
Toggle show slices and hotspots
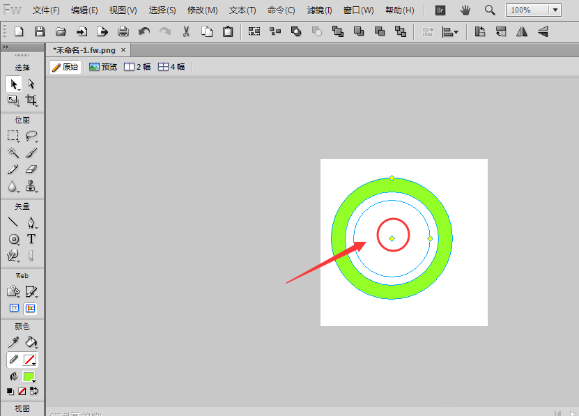(x=31, y=308)
